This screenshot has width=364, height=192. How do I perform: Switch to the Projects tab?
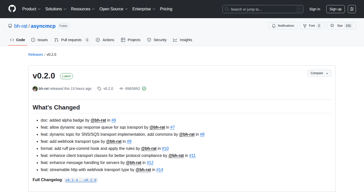pyautogui.click(x=131, y=40)
